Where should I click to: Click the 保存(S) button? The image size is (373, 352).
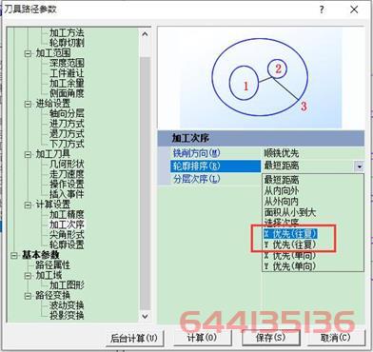[271, 338]
